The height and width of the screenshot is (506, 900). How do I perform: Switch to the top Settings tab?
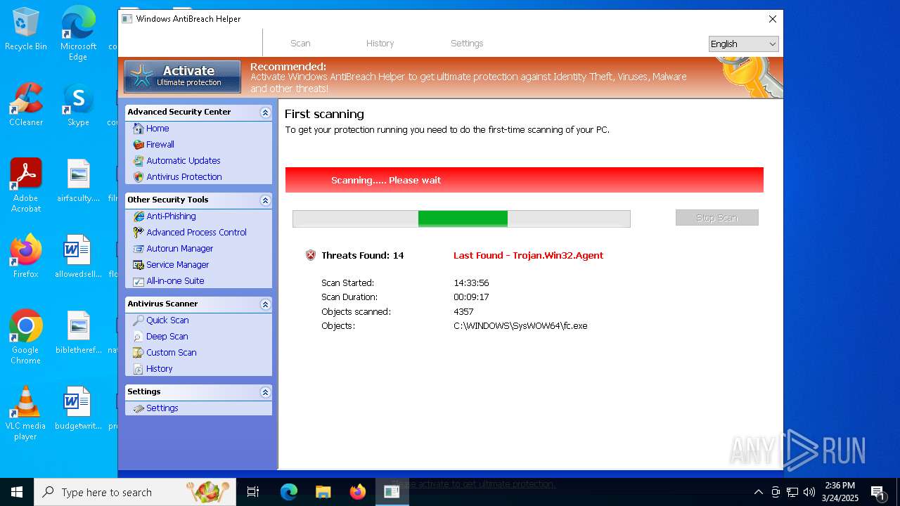(467, 44)
